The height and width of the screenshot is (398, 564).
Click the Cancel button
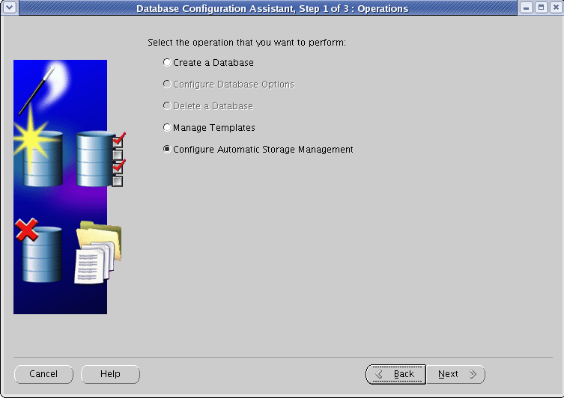[43, 374]
